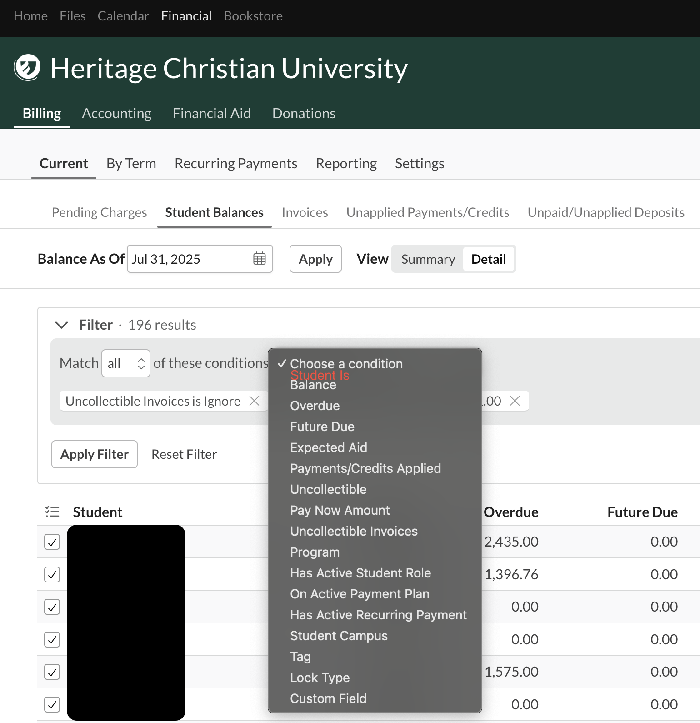The image size is (700, 723).
Task: Click the Balance As Of date field
Action: tap(200, 259)
